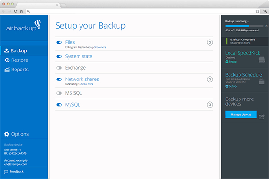This screenshot has width=269, height=179.
Task: Click the Options gear icon
Action: coord(7,134)
